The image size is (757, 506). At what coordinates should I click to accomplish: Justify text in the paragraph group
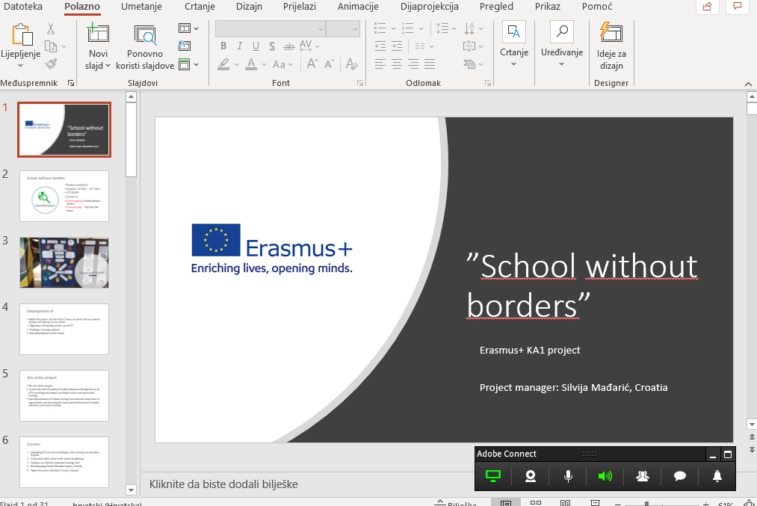click(429, 64)
